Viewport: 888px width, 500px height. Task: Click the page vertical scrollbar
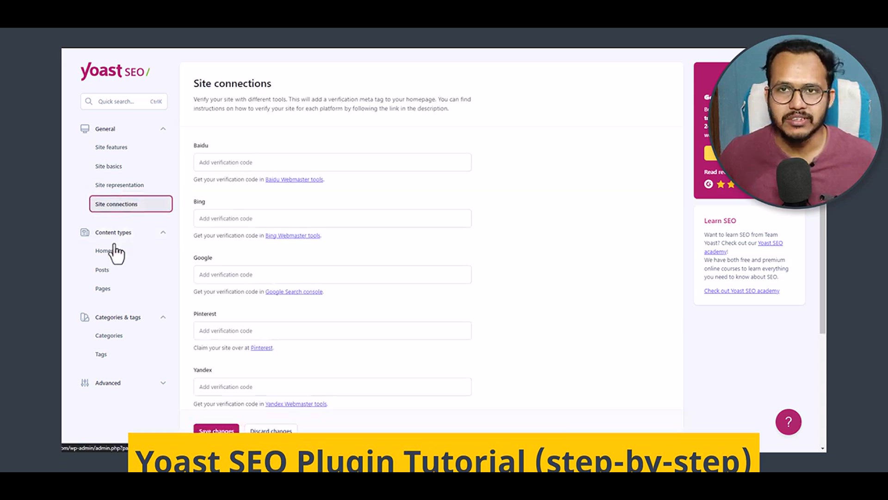(x=822, y=269)
